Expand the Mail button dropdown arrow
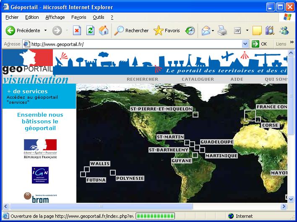Viewport: 297px width, 222px height. (x=213, y=31)
